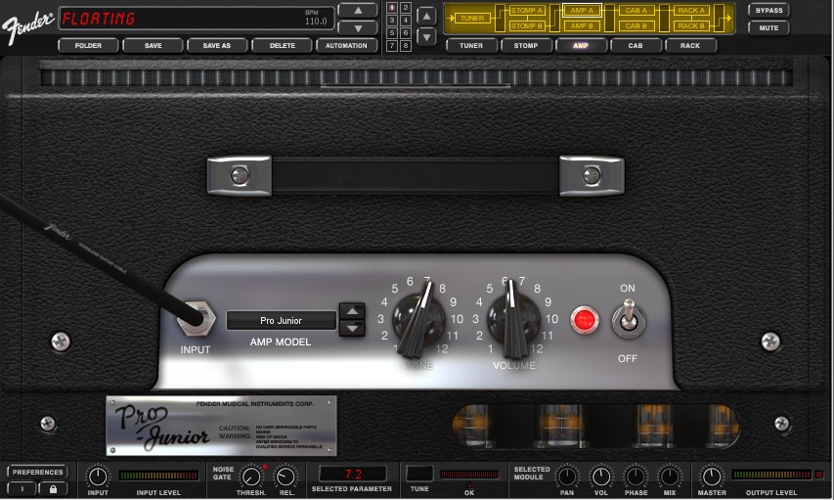Click the SELECTED PARAMETER value 7.2
This screenshot has width=834, height=500.
coord(353,474)
